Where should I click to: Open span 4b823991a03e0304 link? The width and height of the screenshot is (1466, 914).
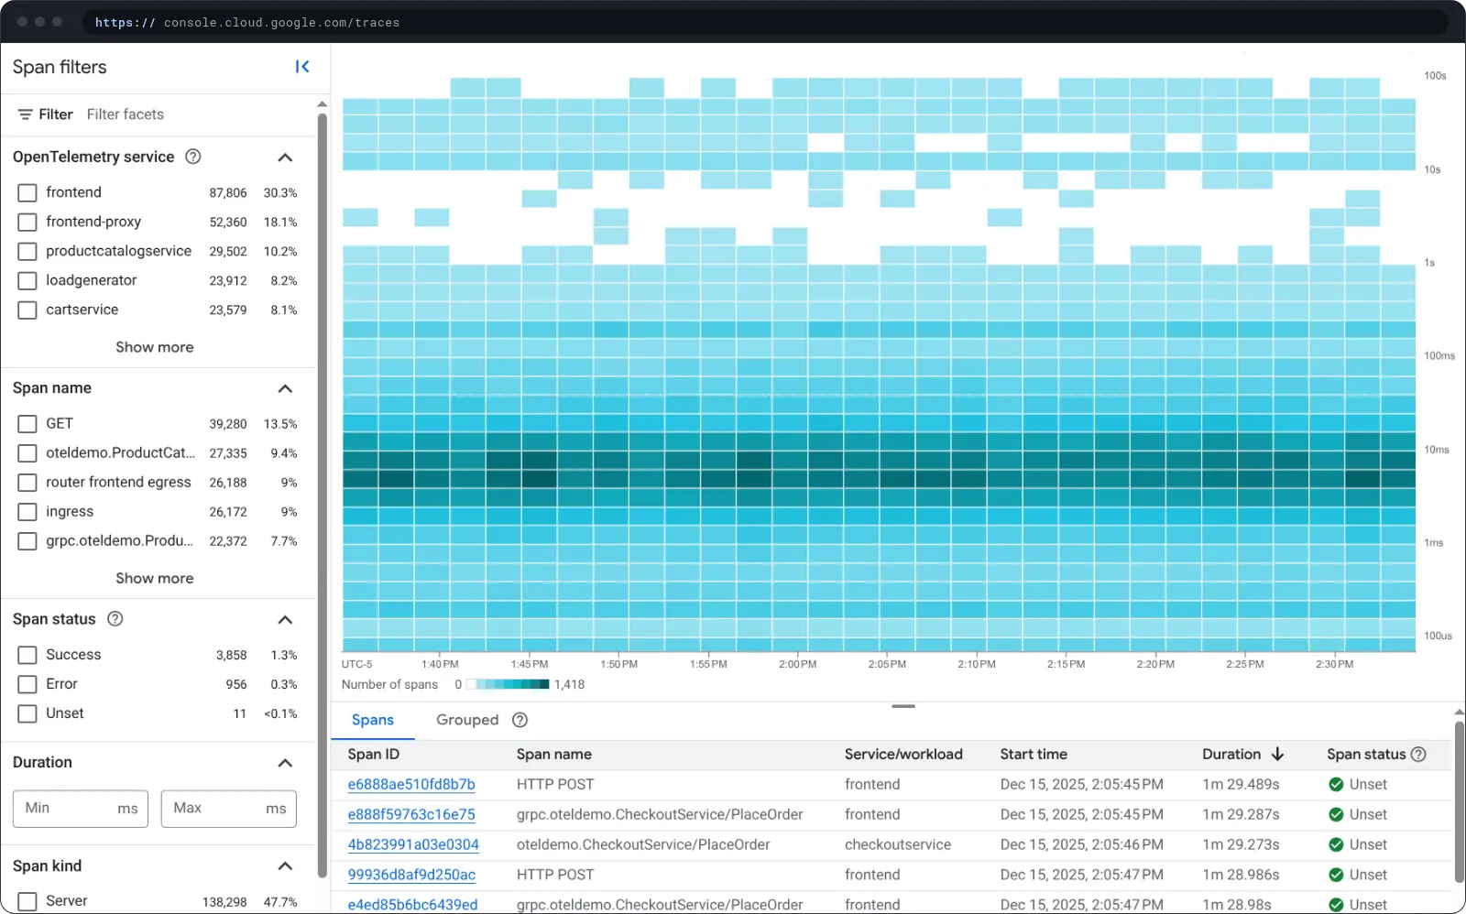[413, 845]
